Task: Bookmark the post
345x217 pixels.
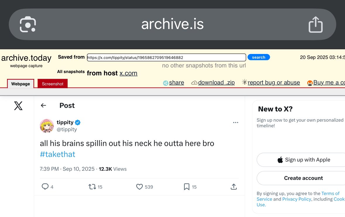Action: [187, 187]
